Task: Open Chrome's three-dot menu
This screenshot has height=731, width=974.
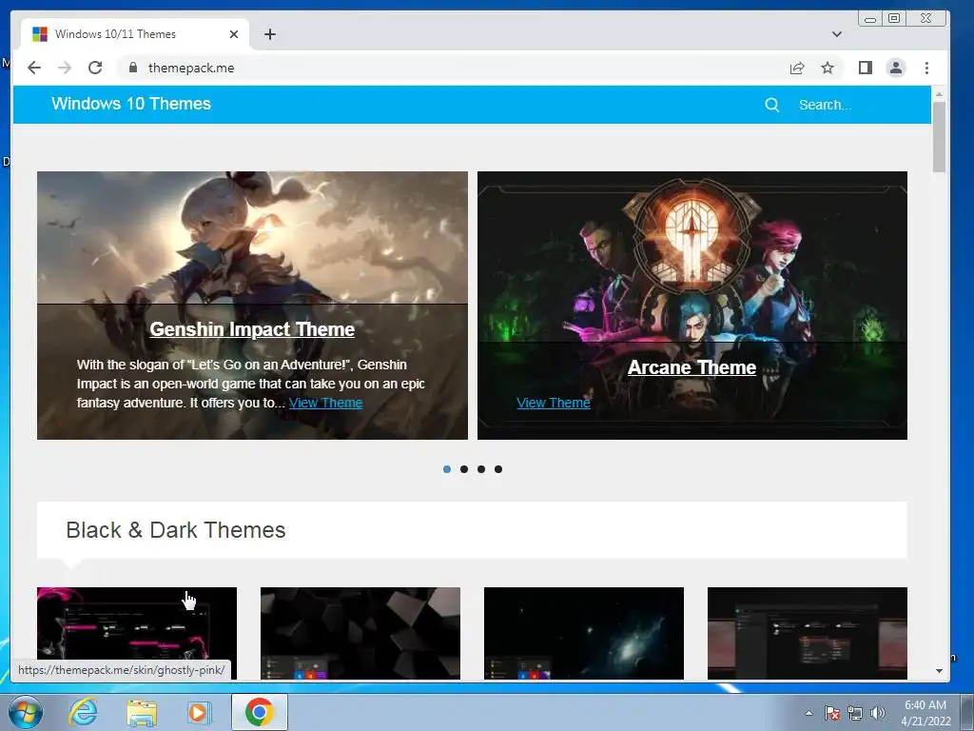Action: (926, 68)
